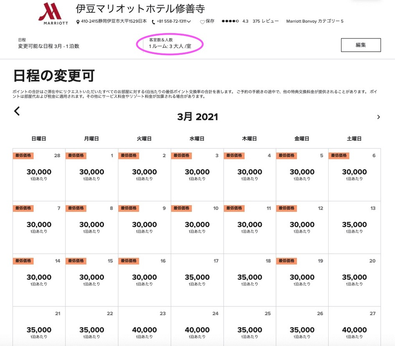
Task: Click the hotel address link
Action: [114, 22]
